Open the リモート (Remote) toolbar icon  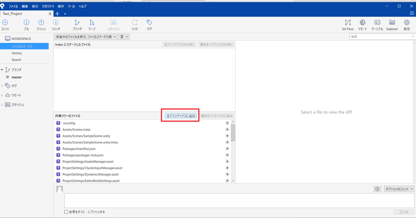click(362, 23)
